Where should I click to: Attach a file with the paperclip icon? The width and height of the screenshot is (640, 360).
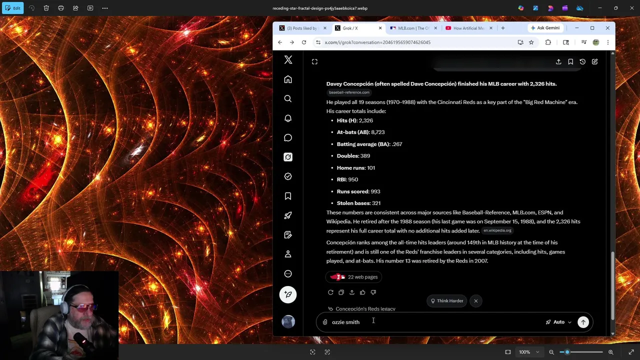tap(325, 322)
